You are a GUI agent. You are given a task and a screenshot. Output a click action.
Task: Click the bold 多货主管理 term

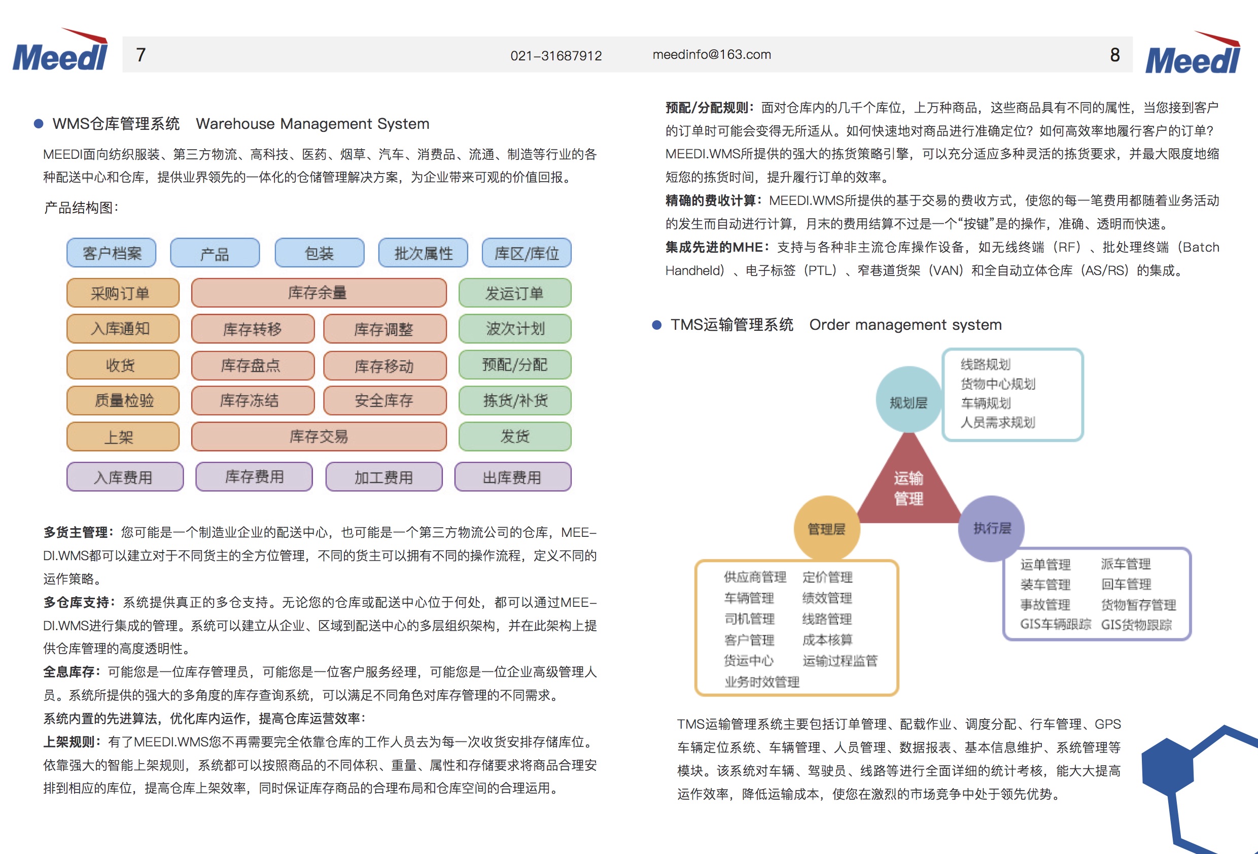(x=75, y=532)
